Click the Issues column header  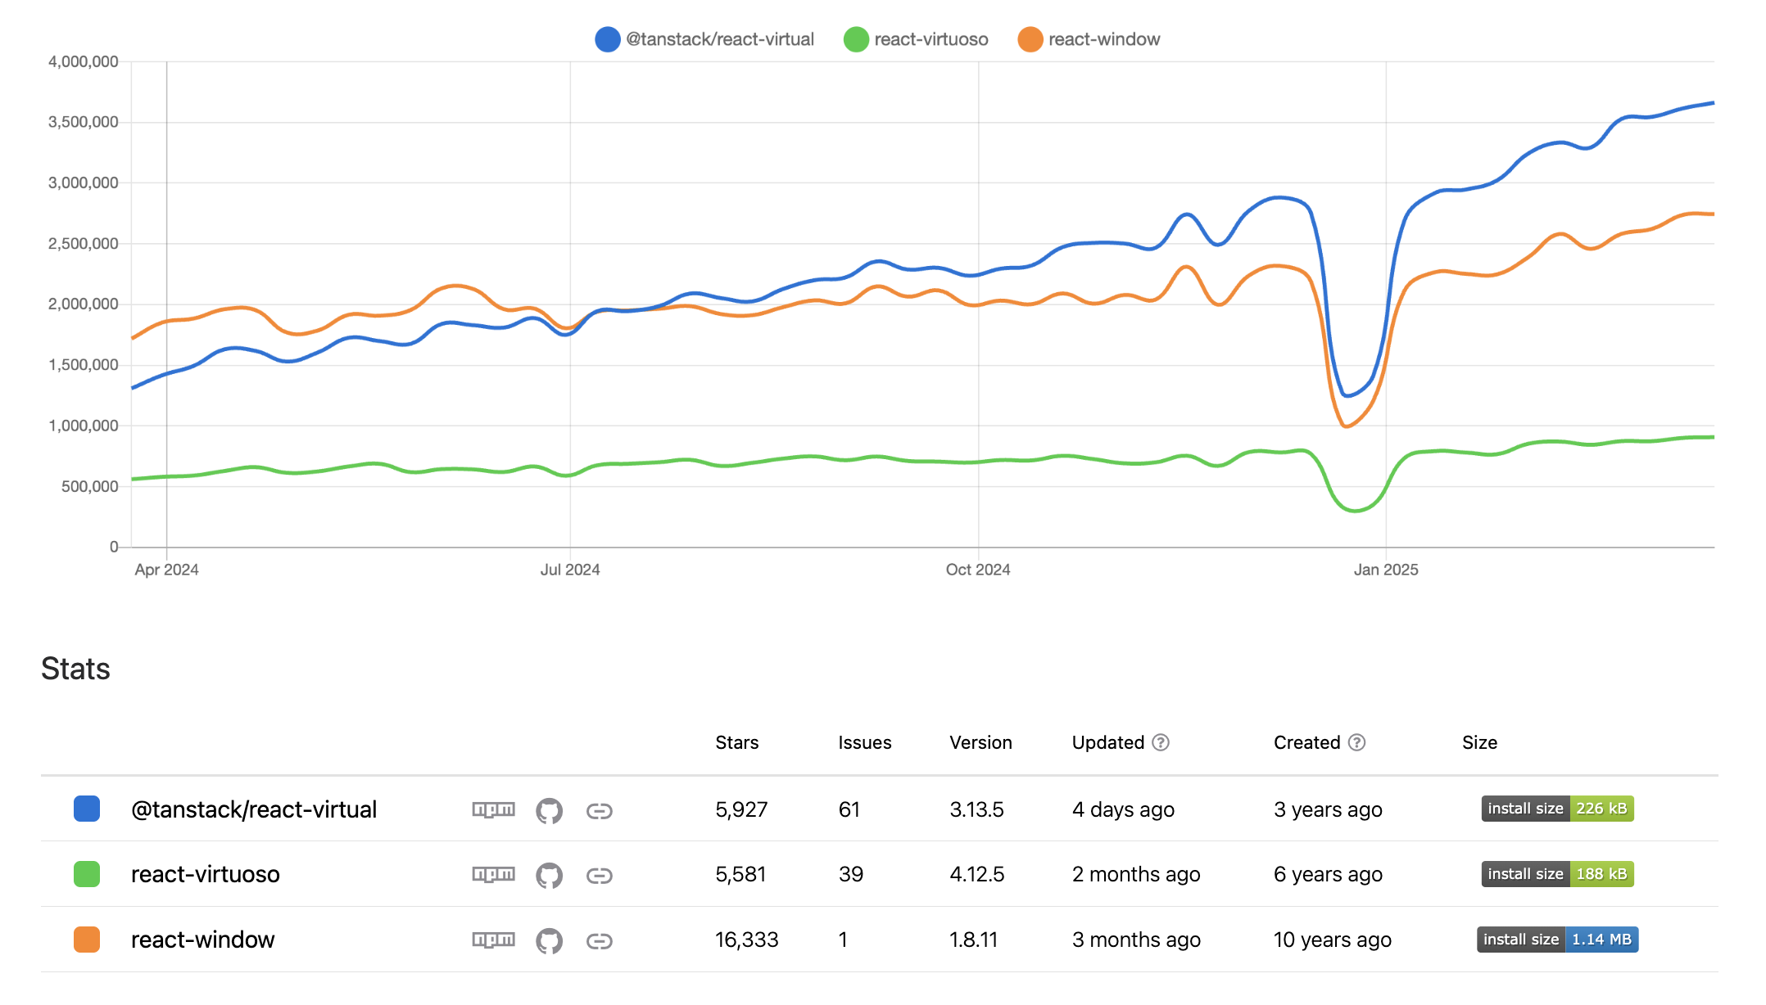pos(865,742)
